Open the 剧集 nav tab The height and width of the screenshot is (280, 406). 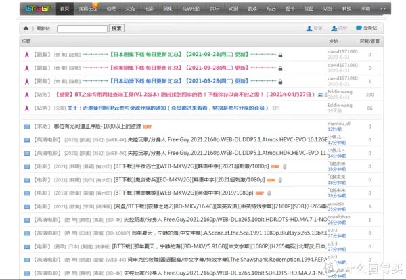tap(168, 9)
